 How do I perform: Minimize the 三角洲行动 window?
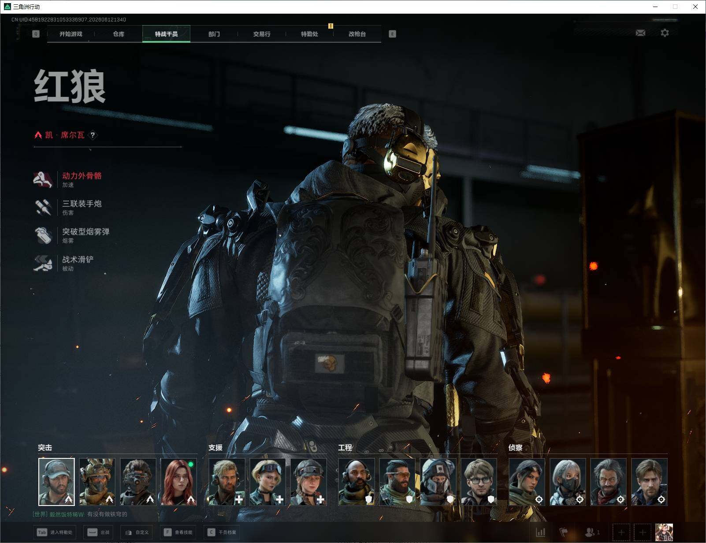(x=655, y=7)
